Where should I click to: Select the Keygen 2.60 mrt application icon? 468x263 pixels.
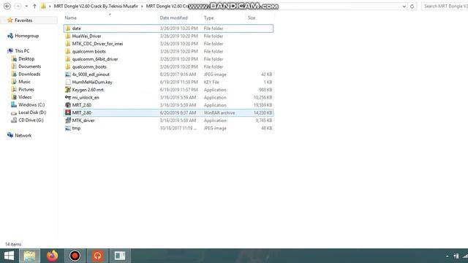[68, 90]
